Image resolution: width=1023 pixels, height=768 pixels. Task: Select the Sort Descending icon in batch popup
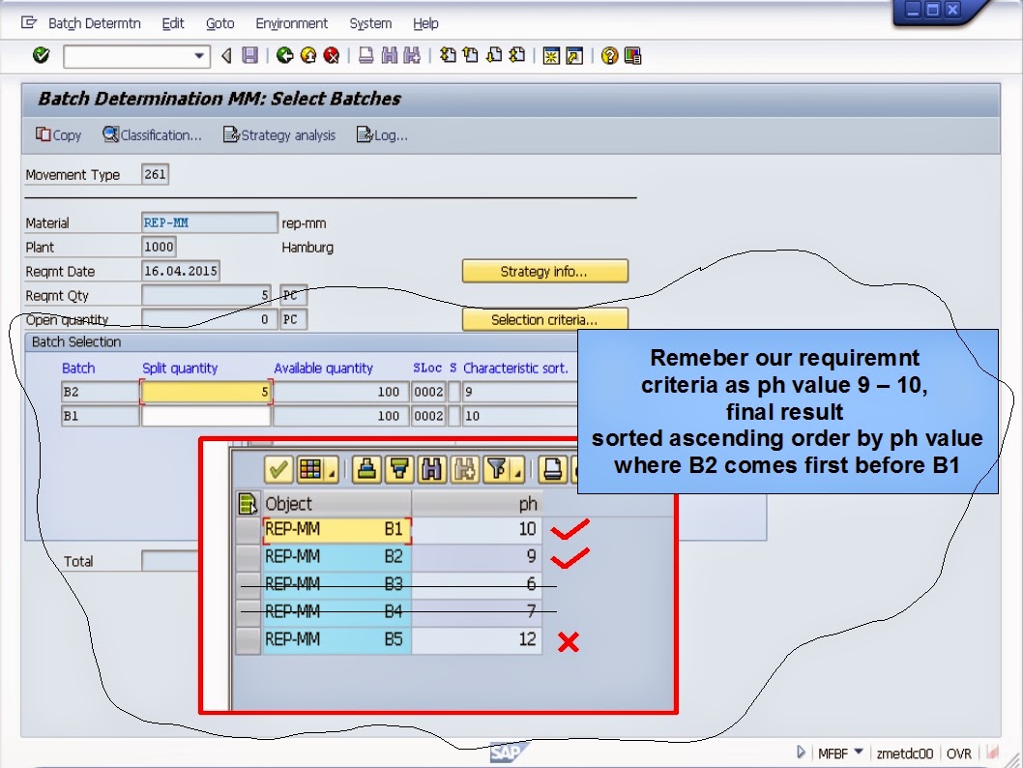(399, 471)
